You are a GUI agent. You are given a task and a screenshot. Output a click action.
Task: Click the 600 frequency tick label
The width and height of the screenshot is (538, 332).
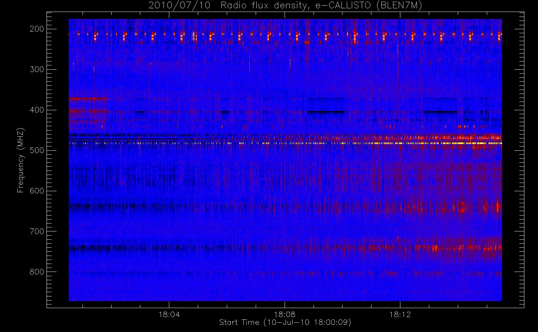[x=37, y=191]
